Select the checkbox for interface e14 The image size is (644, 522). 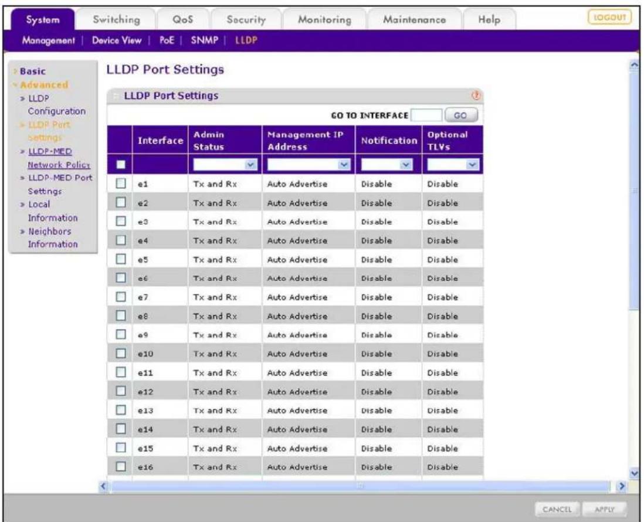coord(121,429)
